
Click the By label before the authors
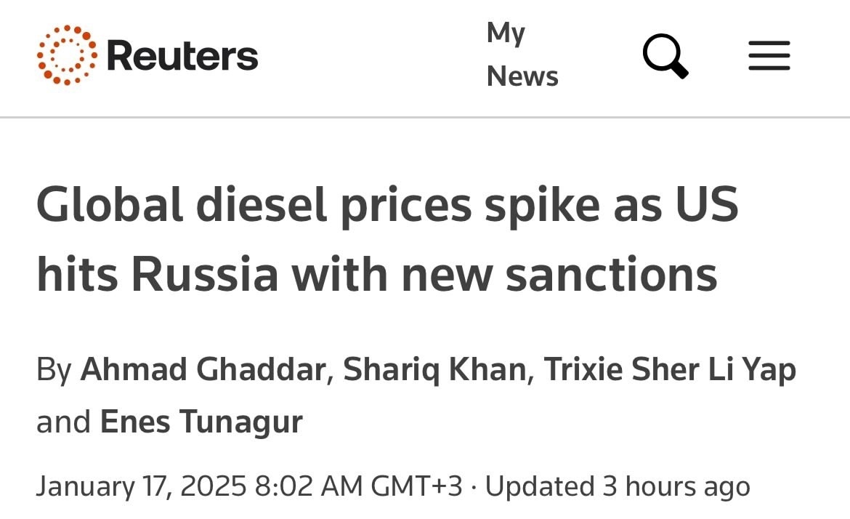(x=54, y=369)
